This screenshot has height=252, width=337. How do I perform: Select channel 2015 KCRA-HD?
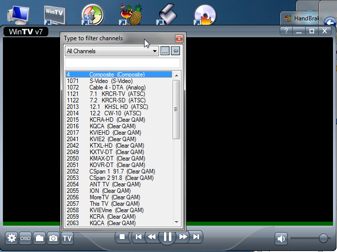(119, 120)
